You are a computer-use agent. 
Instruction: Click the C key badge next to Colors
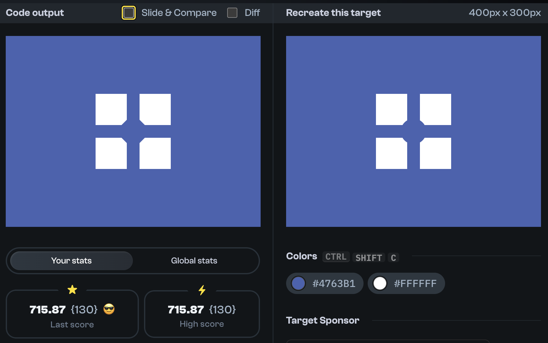coord(393,258)
